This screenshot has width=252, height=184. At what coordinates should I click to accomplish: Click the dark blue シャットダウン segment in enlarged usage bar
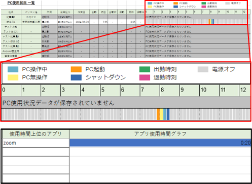coord(168,114)
